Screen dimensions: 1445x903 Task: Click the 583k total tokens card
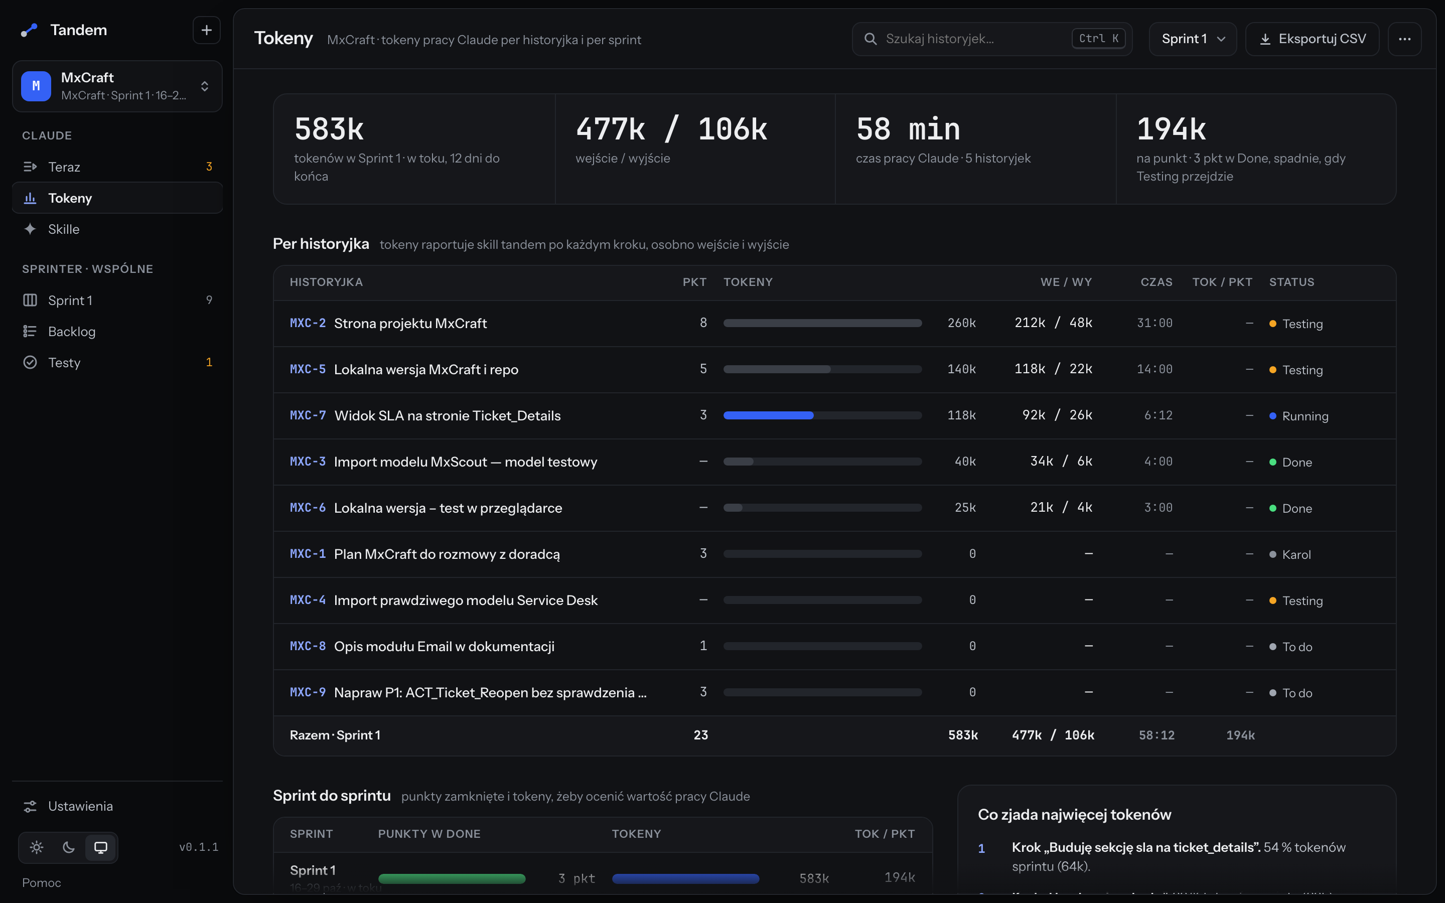(x=414, y=148)
